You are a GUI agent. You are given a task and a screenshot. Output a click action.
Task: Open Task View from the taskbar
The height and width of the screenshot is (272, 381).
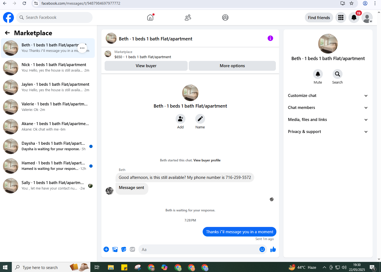click(x=97, y=267)
